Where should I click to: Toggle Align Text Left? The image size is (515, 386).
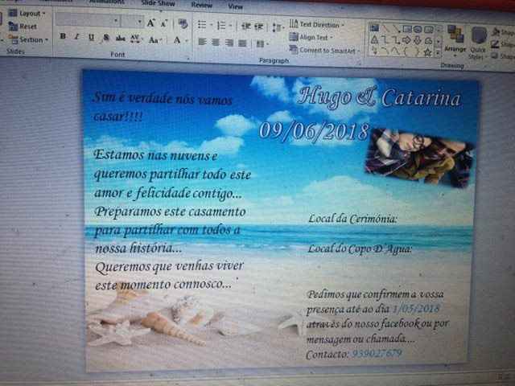pos(202,42)
